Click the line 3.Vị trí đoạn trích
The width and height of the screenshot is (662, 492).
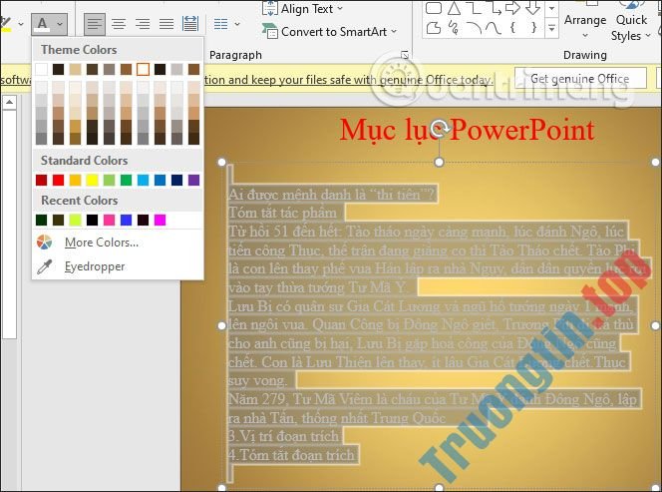click(x=284, y=436)
